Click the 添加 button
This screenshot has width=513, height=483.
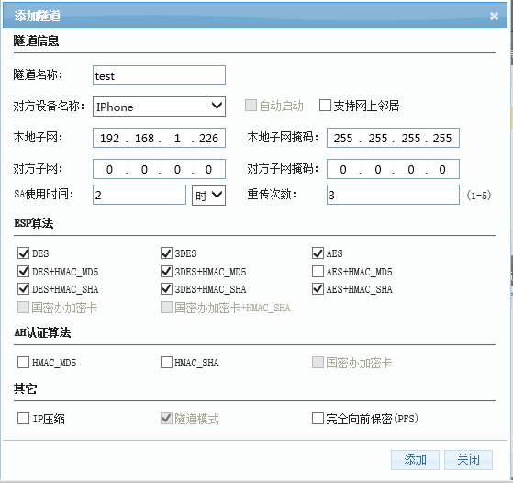tap(415, 460)
